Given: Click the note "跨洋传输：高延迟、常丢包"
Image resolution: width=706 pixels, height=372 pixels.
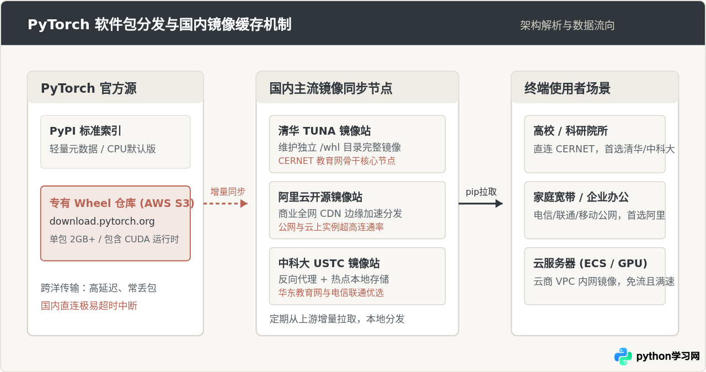Looking at the screenshot, I should (x=99, y=288).
